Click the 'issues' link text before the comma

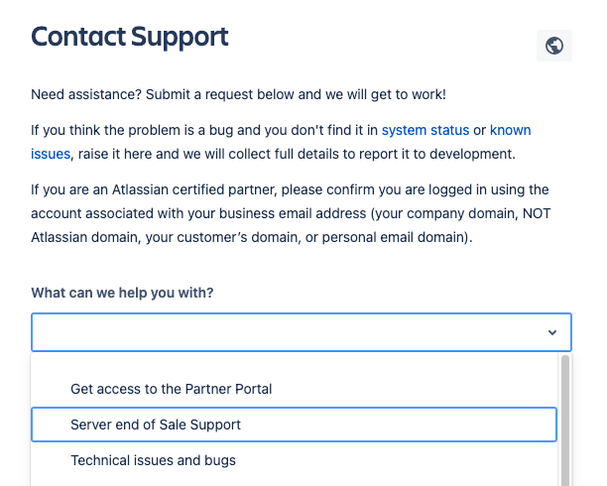pyautogui.click(x=51, y=154)
